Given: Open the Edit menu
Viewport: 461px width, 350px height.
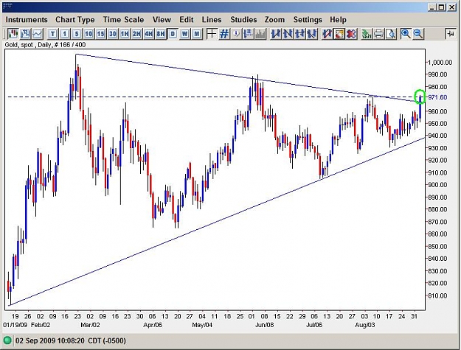Looking at the screenshot, I should point(187,20).
